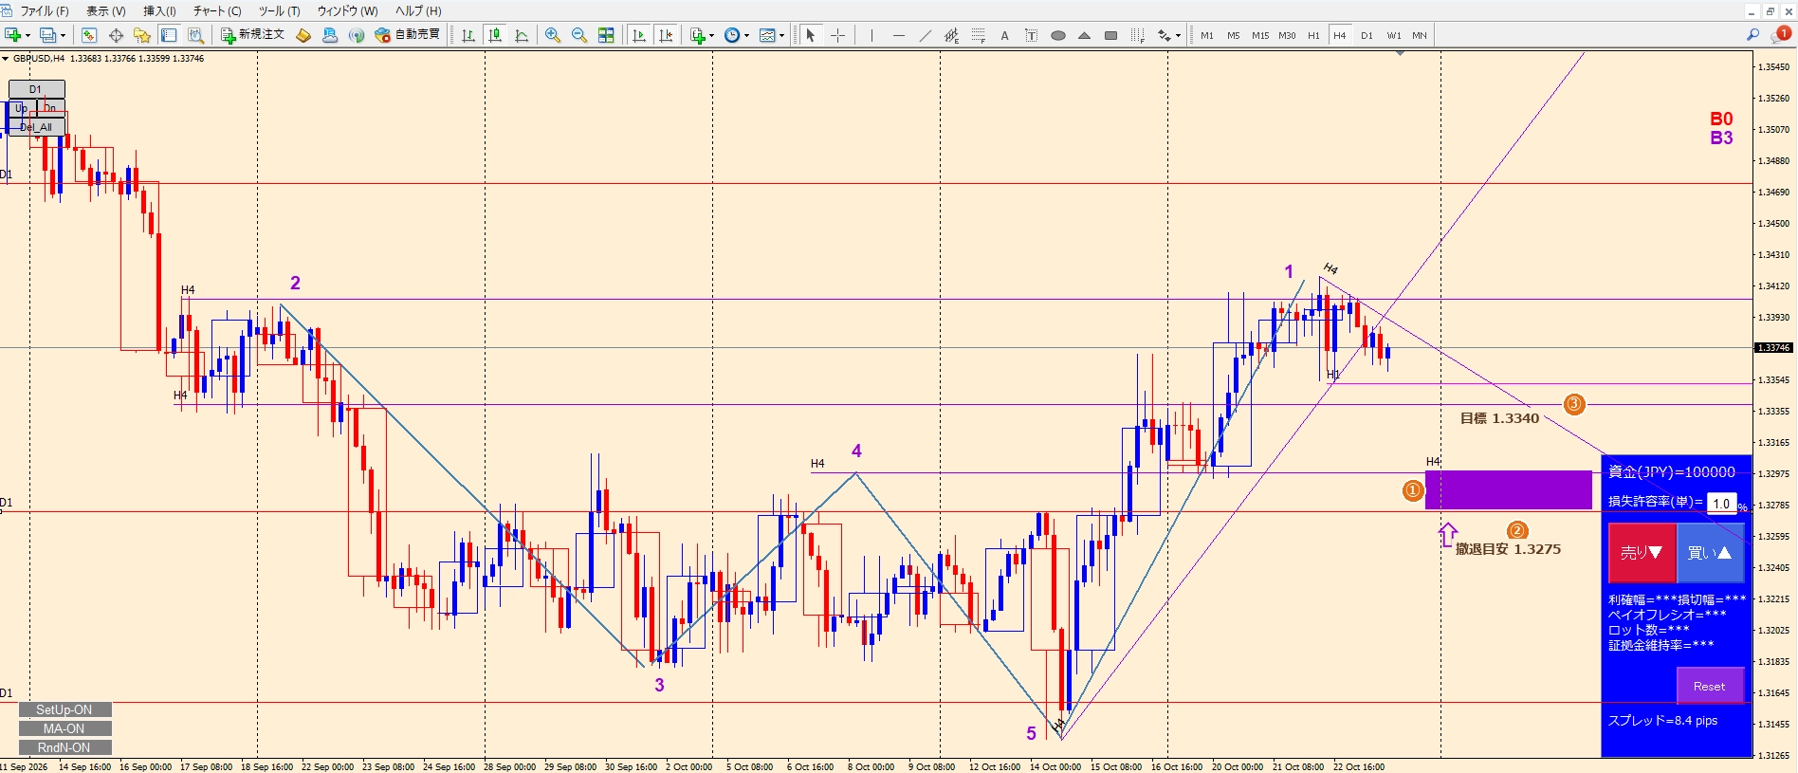The width and height of the screenshot is (1798, 773).
Task: Switch chart to bar chart style
Action: (x=468, y=35)
